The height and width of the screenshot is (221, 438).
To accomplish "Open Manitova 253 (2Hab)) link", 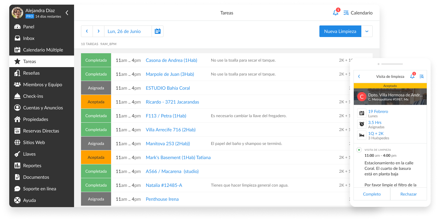I will tap(168, 143).
